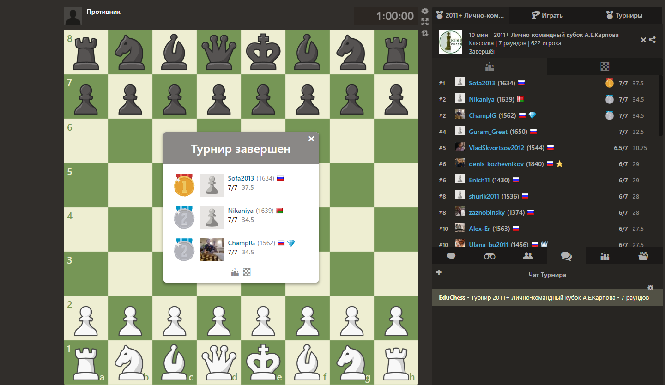Image resolution: width=665 pixels, height=386 pixels.
Task: Click ChampIG avatar thumbnail in popup
Action: (x=212, y=250)
